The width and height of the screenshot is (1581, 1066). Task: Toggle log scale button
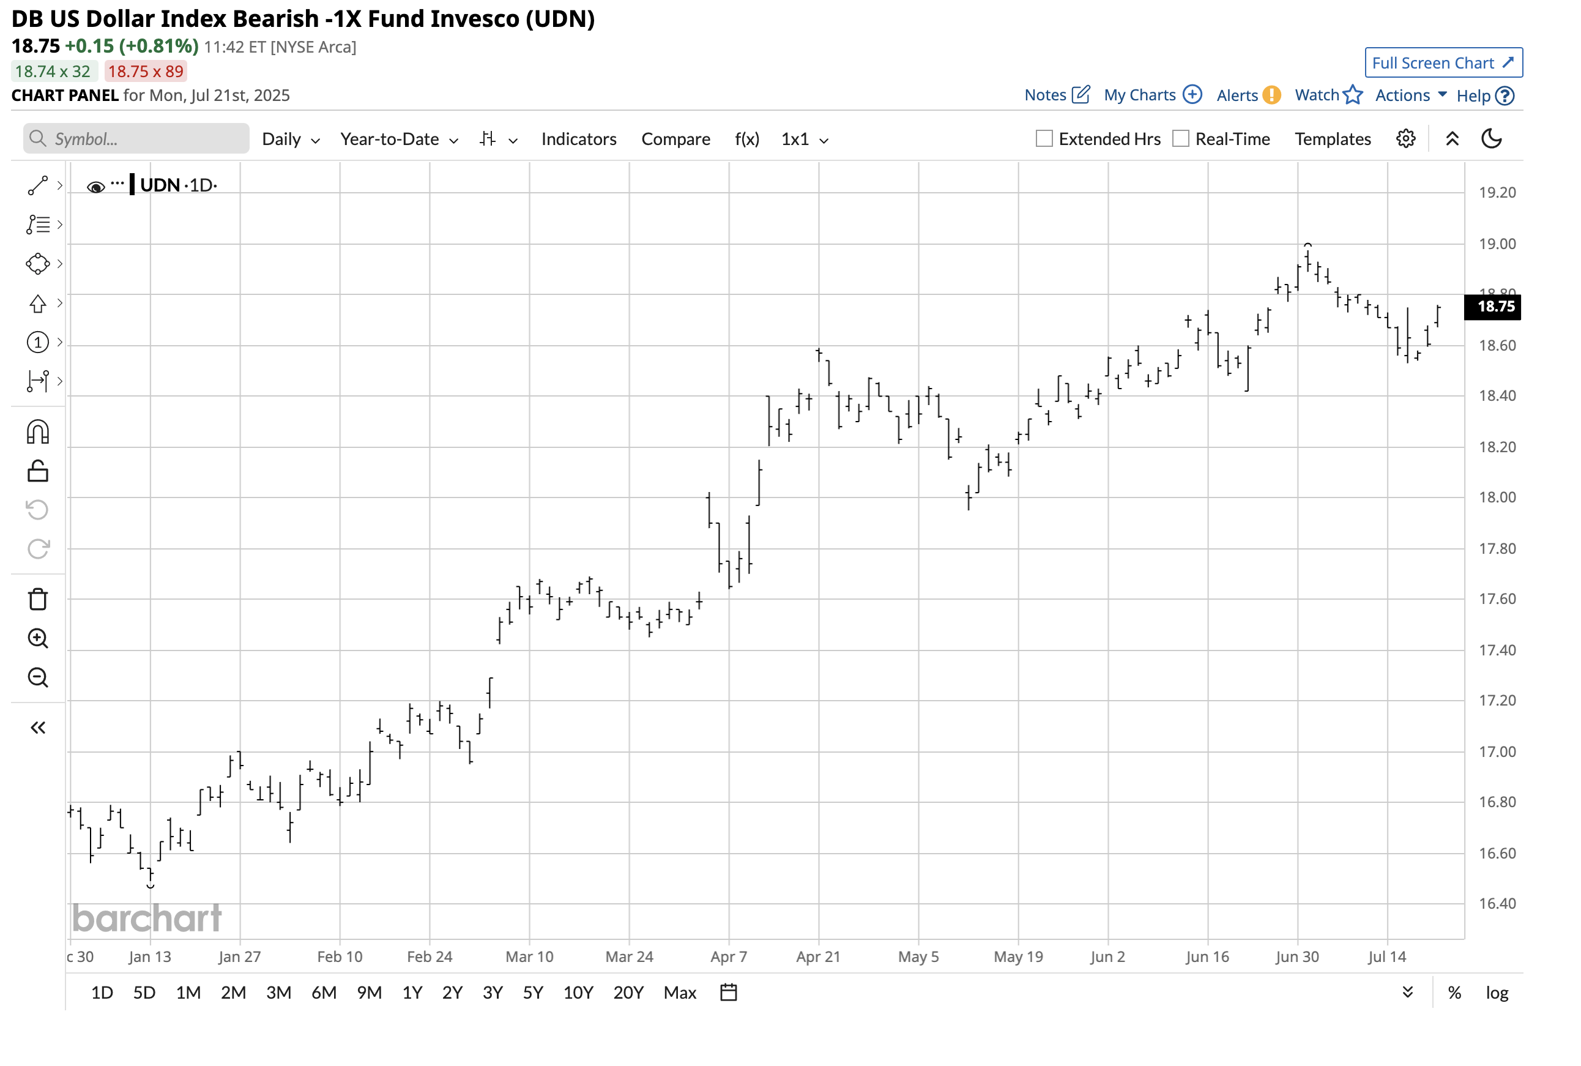point(1497,993)
